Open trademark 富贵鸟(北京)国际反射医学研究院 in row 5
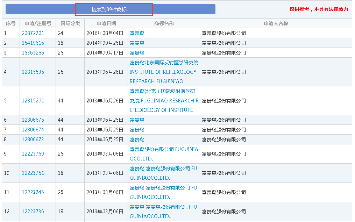The width and height of the screenshot is (355, 222). (x=164, y=101)
